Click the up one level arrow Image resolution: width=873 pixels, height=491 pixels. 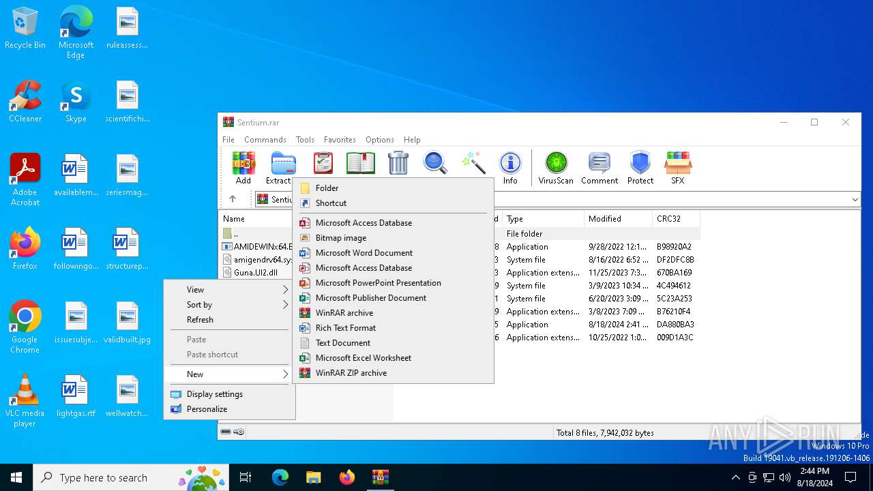[x=233, y=199]
